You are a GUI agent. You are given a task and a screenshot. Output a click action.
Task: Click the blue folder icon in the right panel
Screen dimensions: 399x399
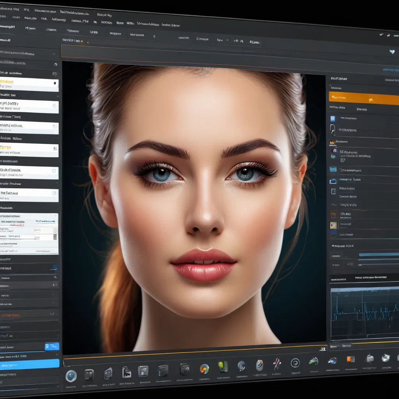pos(333,170)
